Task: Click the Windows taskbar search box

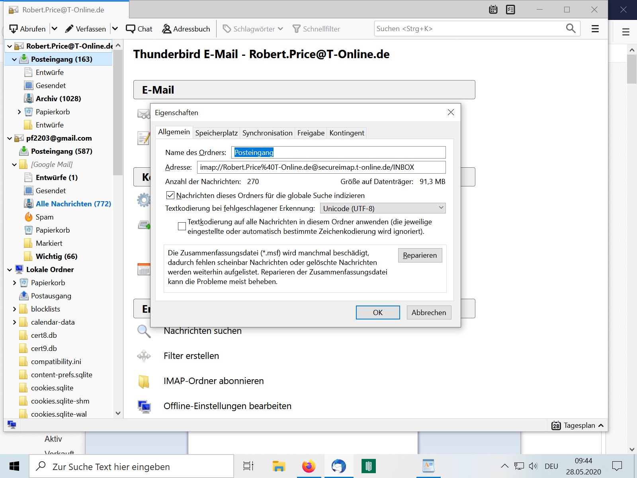Action: (131, 466)
